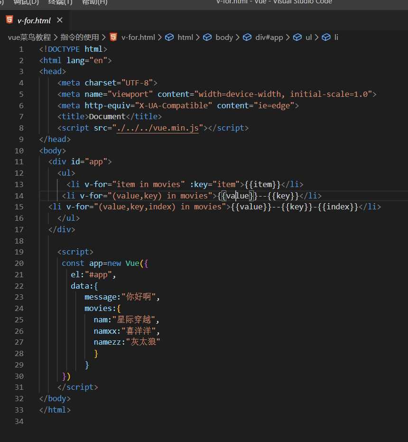
Task: Expand breadcrumb chevron after body
Action: (238, 37)
